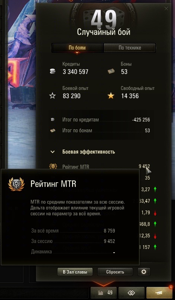
Task: Click the Сбросить button
Action: [x=115, y=272]
